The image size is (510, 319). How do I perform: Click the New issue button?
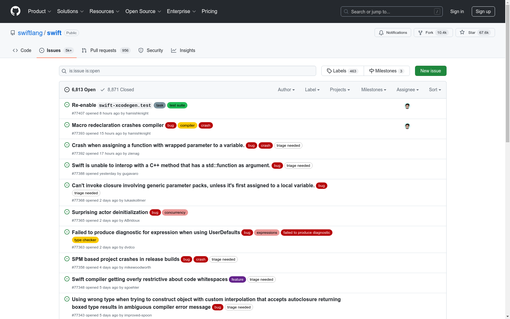(431, 71)
